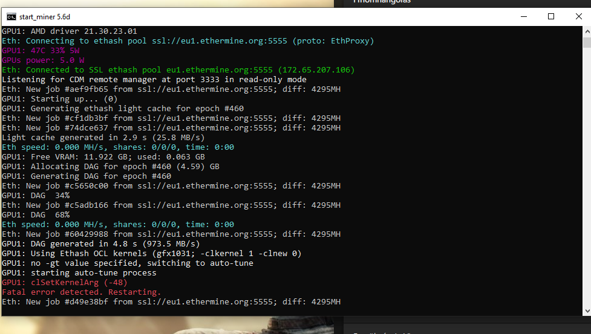Click 'Fatal error detected. Restarting.' line
591x334 pixels.
[82, 292]
